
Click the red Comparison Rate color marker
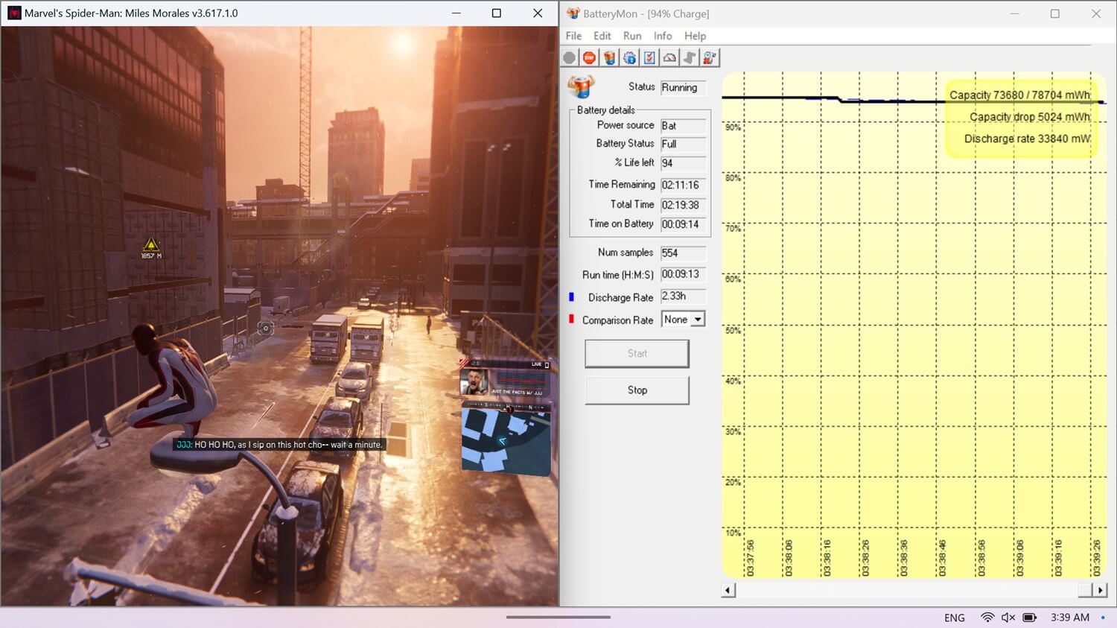(x=572, y=320)
